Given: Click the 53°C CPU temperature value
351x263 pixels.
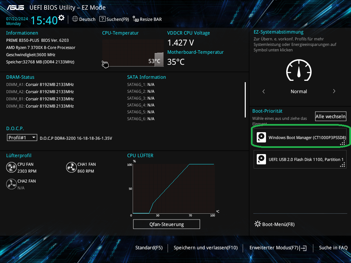Looking at the screenshot, I should [x=154, y=61].
